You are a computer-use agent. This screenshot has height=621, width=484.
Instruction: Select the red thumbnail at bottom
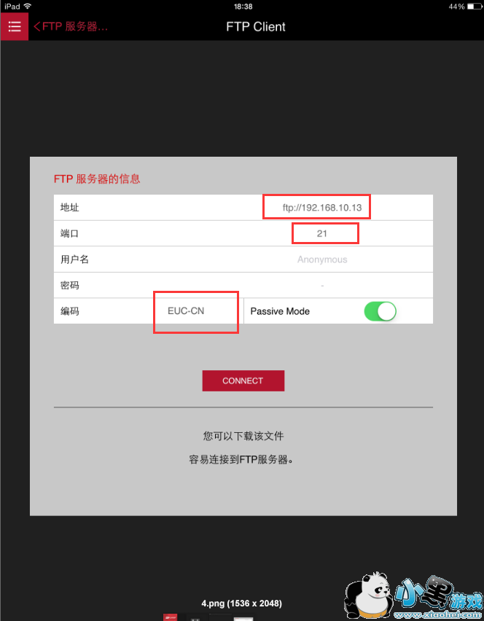tap(171, 617)
